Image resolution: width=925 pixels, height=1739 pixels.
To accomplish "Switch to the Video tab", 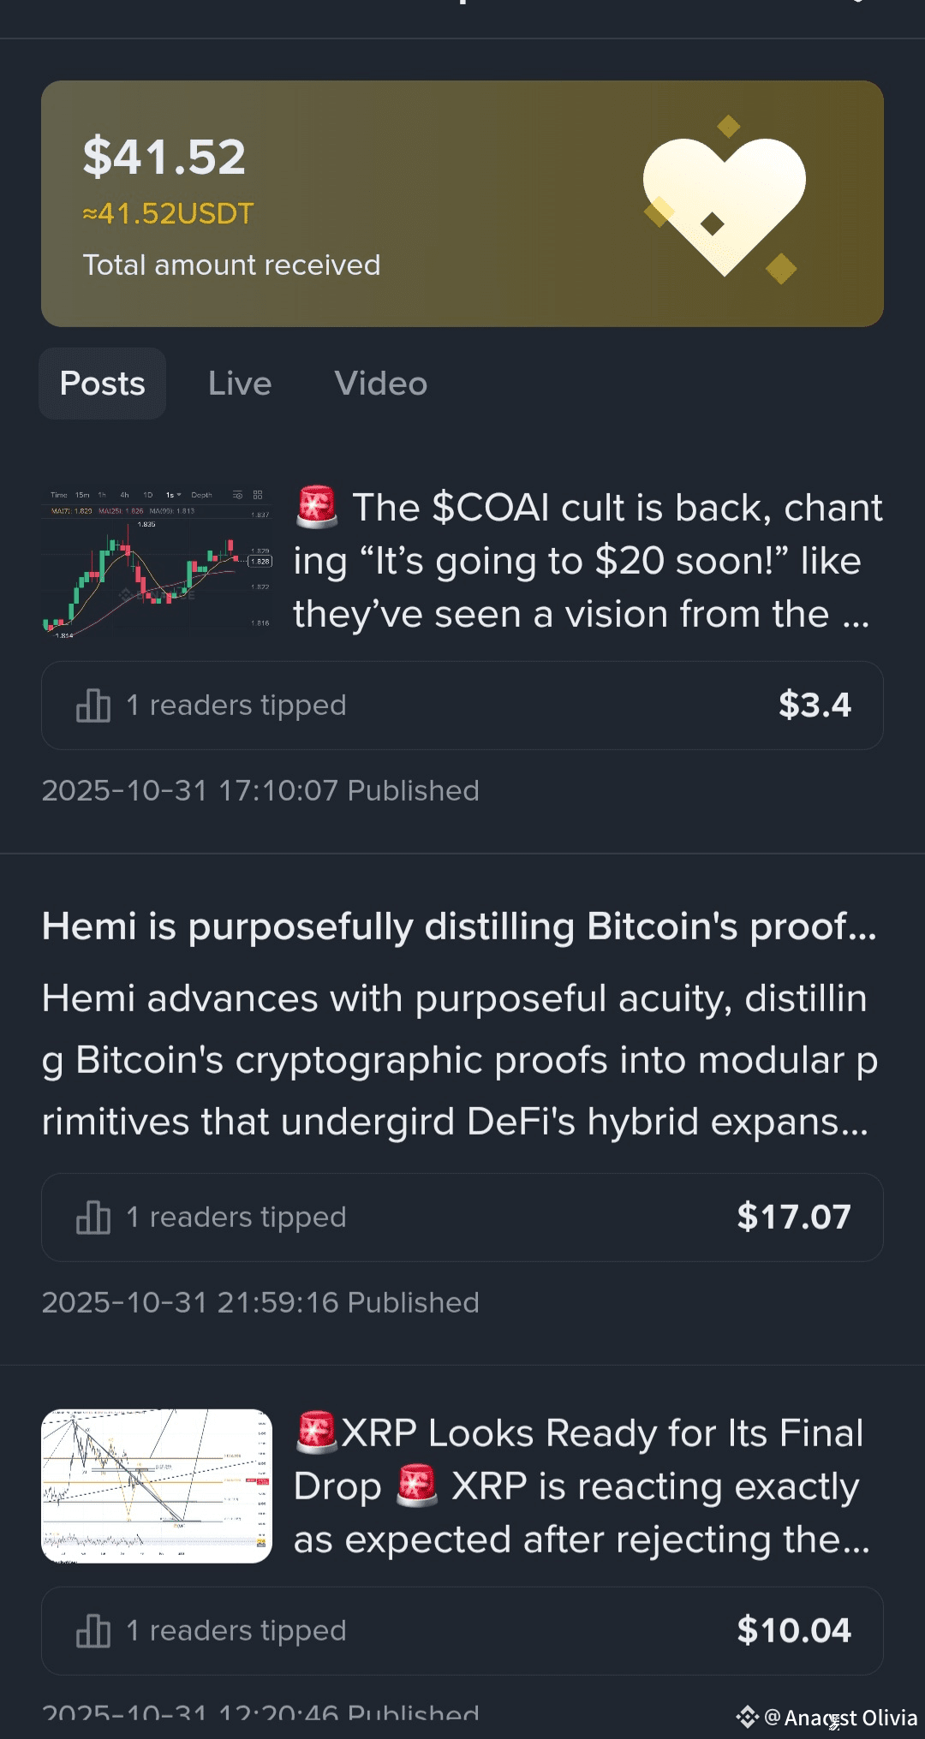I will [x=380, y=384].
